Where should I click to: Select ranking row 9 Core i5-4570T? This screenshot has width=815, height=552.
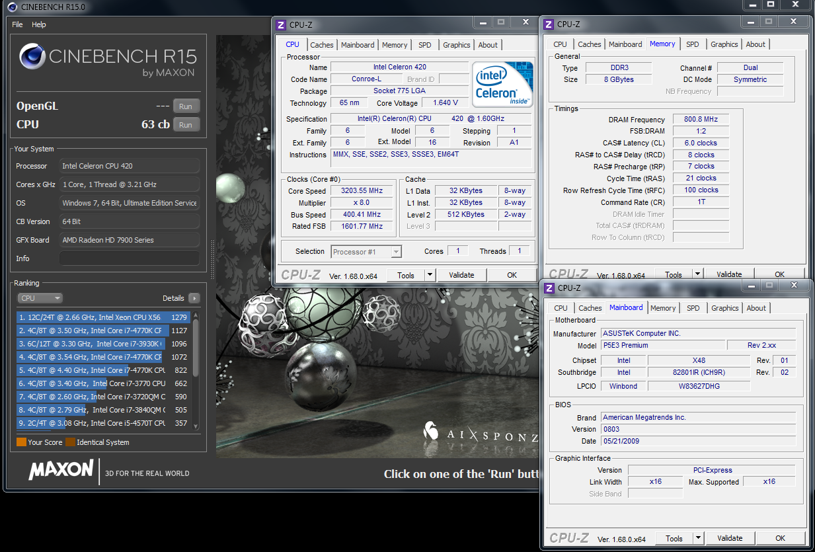click(104, 423)
